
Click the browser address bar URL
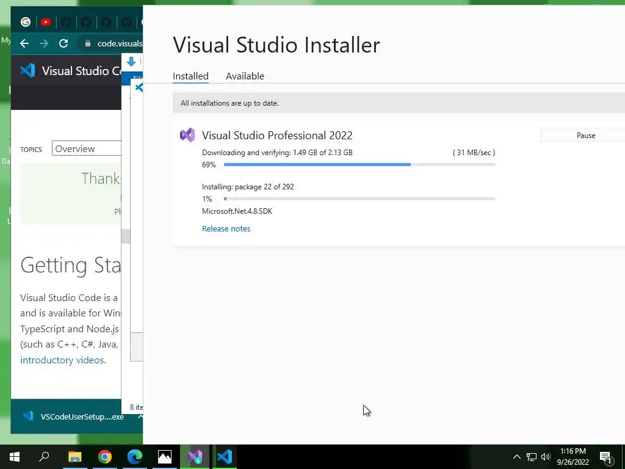120,43
